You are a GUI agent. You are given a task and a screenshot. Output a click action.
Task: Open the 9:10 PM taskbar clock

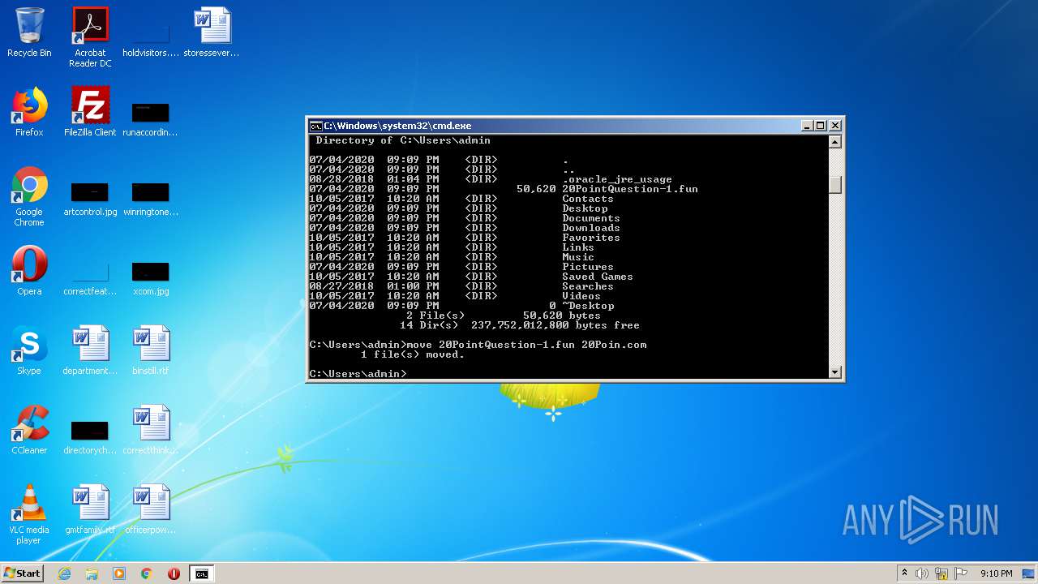tap(996, 573)
